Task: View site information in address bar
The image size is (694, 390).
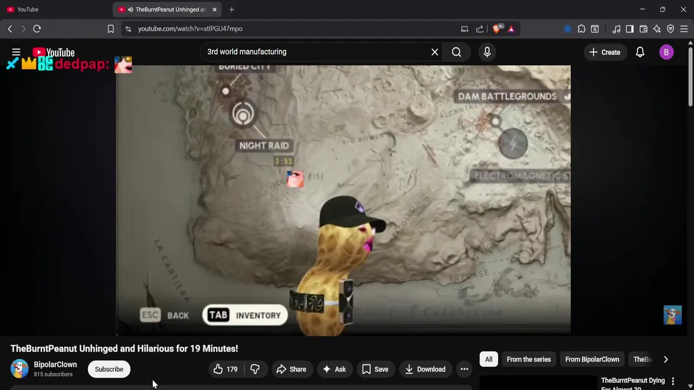Action: click(128, 29)
